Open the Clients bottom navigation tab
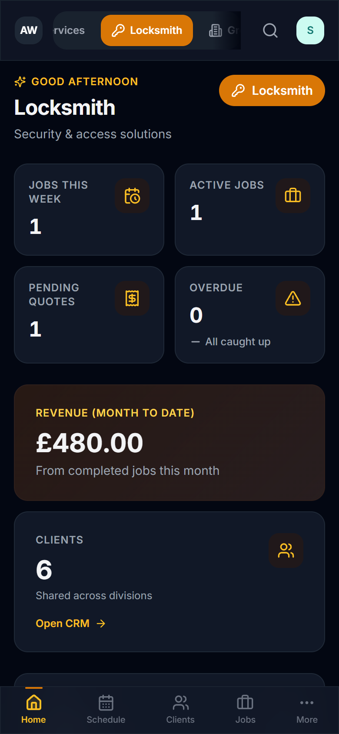The width and height of the screenshot is (339, 734). pyautogui.click(x=180, y=710)
